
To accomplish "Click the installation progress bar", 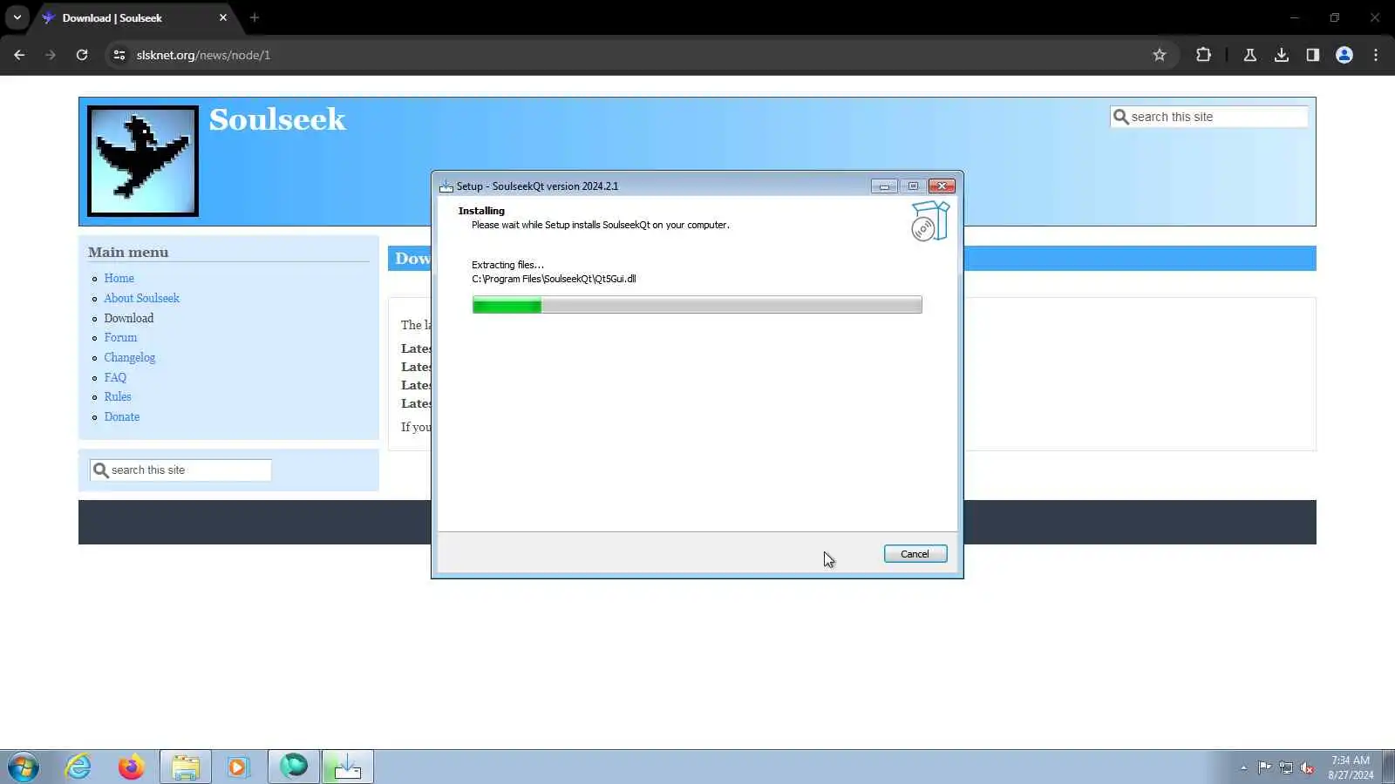I will (x=697, y=304).
